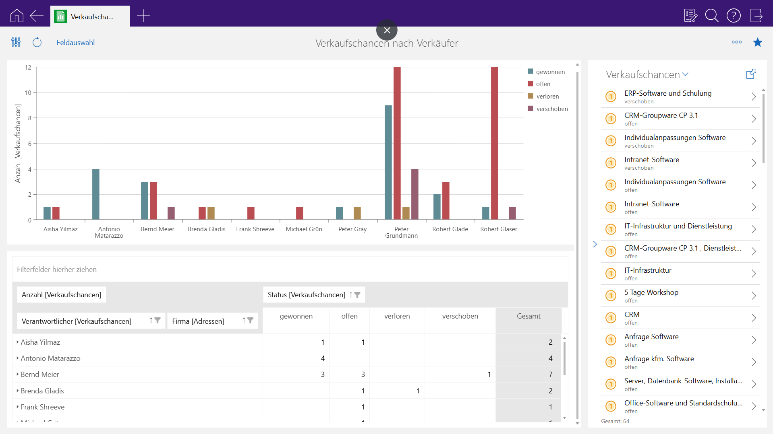Open the help question mark icon
The width and height of the screenshot is (773, 434).
734,16
